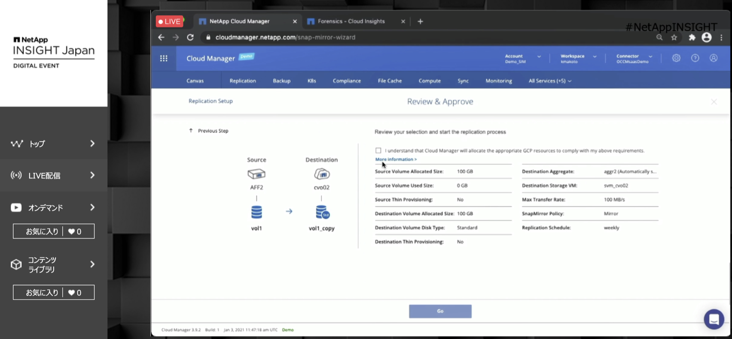
Task: Click the トップ chart icon
Action: 17,144
